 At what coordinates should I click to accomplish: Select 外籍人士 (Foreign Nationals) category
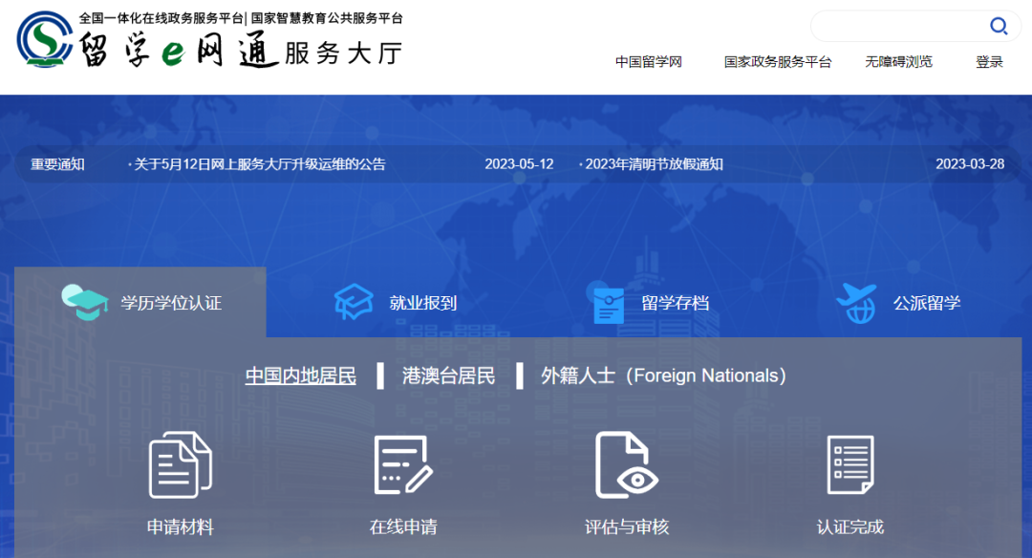coord(663,376)
